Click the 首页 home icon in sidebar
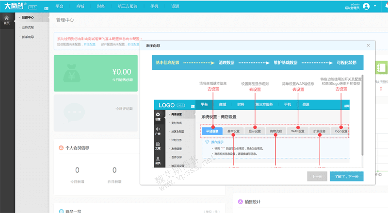388x213 pixels. (x=6, y=19)
